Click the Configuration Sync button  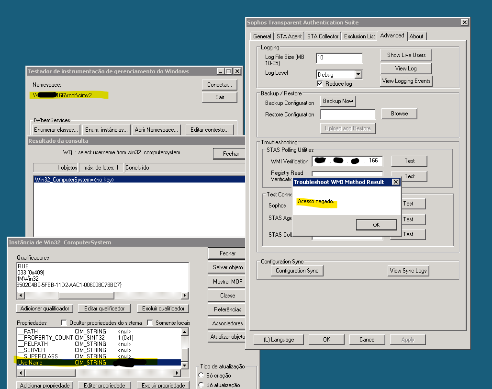click(x=297, y=271)
